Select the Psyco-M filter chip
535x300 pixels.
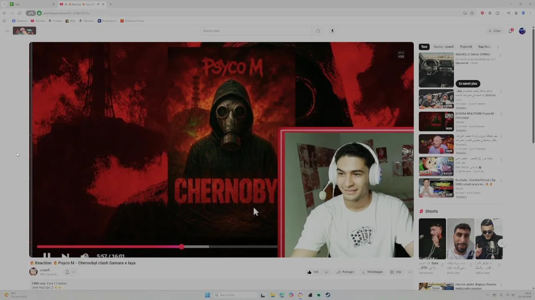[x=466, y=47]
